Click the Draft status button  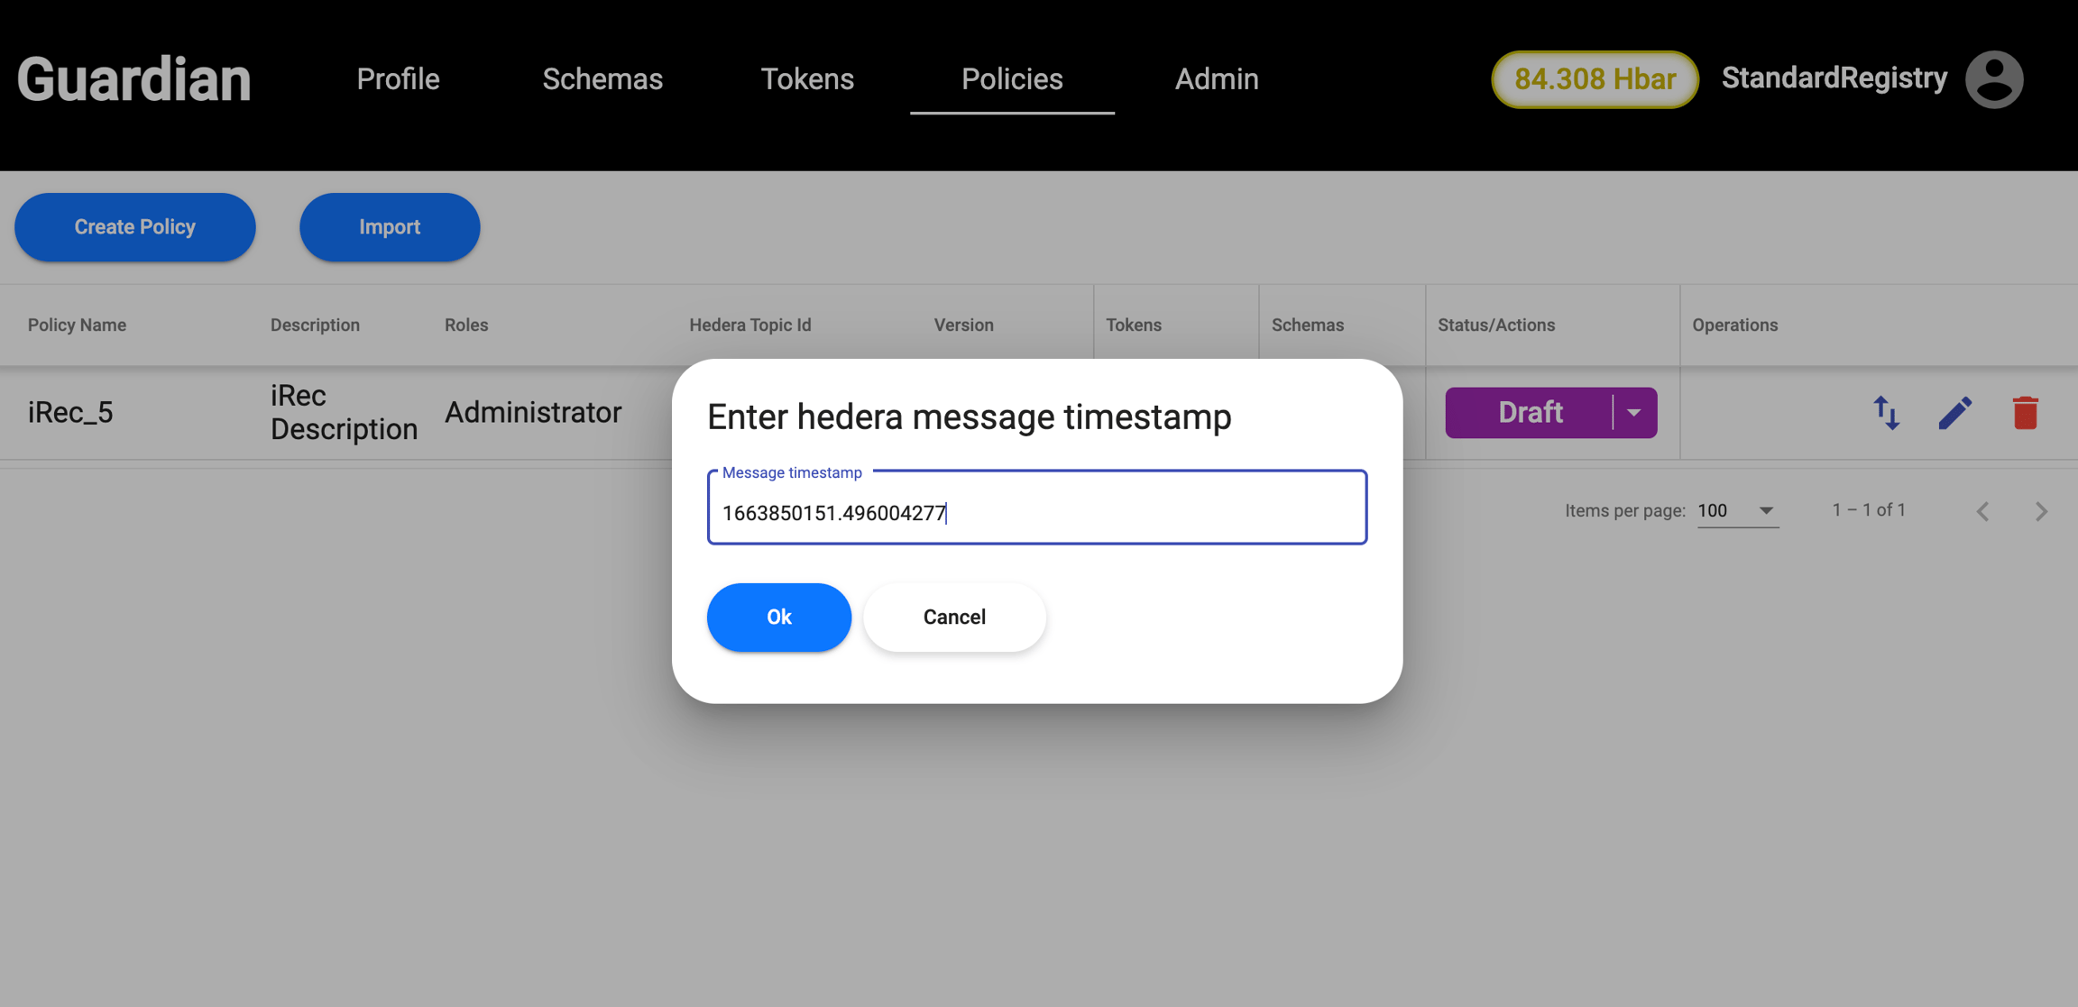1530,413
